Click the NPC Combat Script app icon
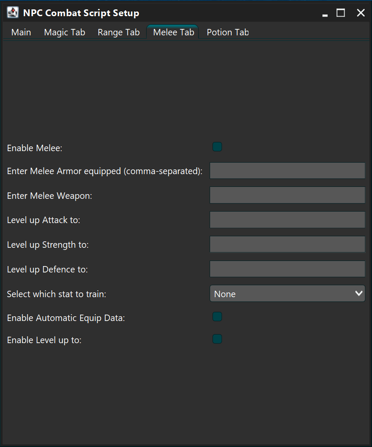The width and height of the screenshot is (372, 447). [x=12, y=12]
